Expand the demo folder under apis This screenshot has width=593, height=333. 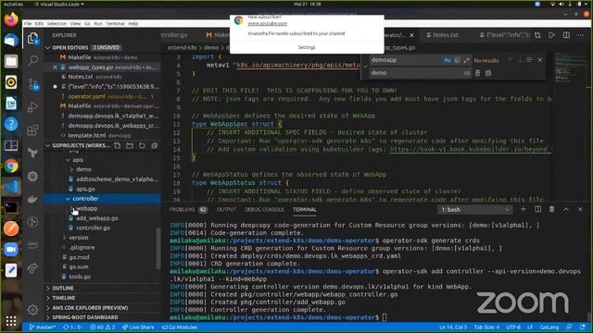tap(72, 169)
